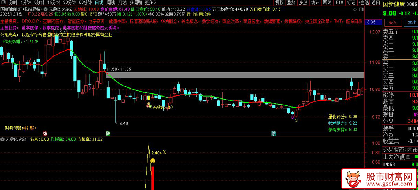Viewport: 418px width, 190px height.
Task: Click the red bar in the indicator pane
Action: coord(153,178)
